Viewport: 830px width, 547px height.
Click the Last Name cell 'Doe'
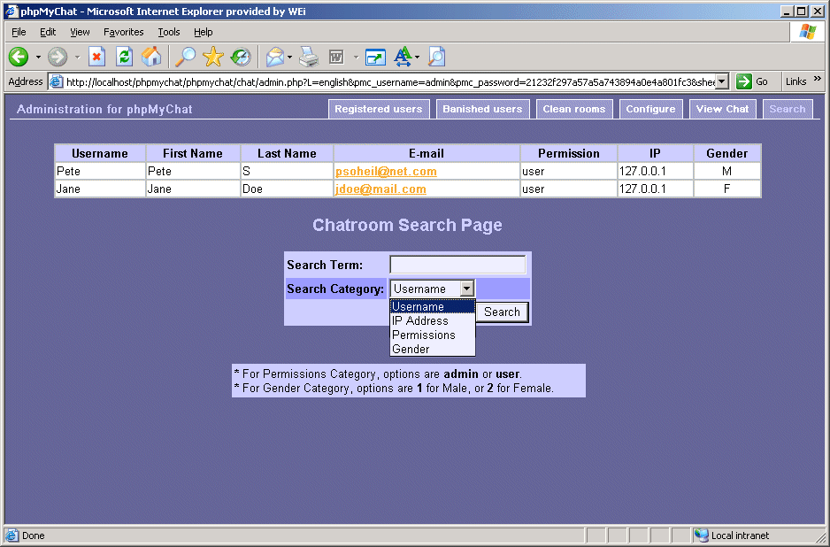287,189
